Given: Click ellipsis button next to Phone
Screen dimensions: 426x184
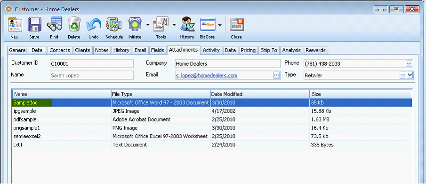Looking at the screenshot, I should pyautogui.click(x=409, y=64).
